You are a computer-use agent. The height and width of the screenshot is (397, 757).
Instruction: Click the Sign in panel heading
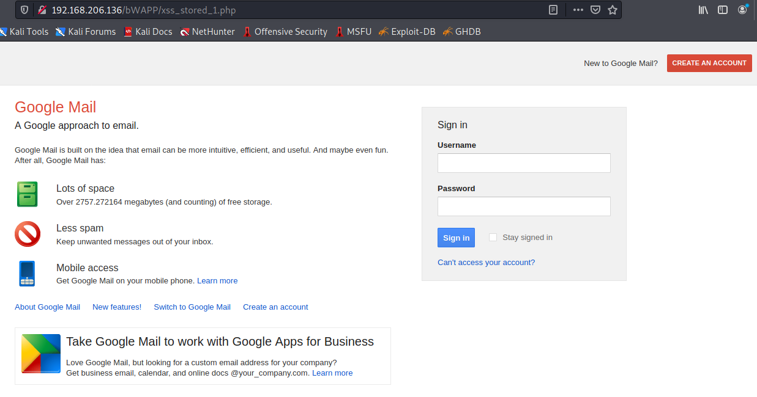tap(452, 125)
